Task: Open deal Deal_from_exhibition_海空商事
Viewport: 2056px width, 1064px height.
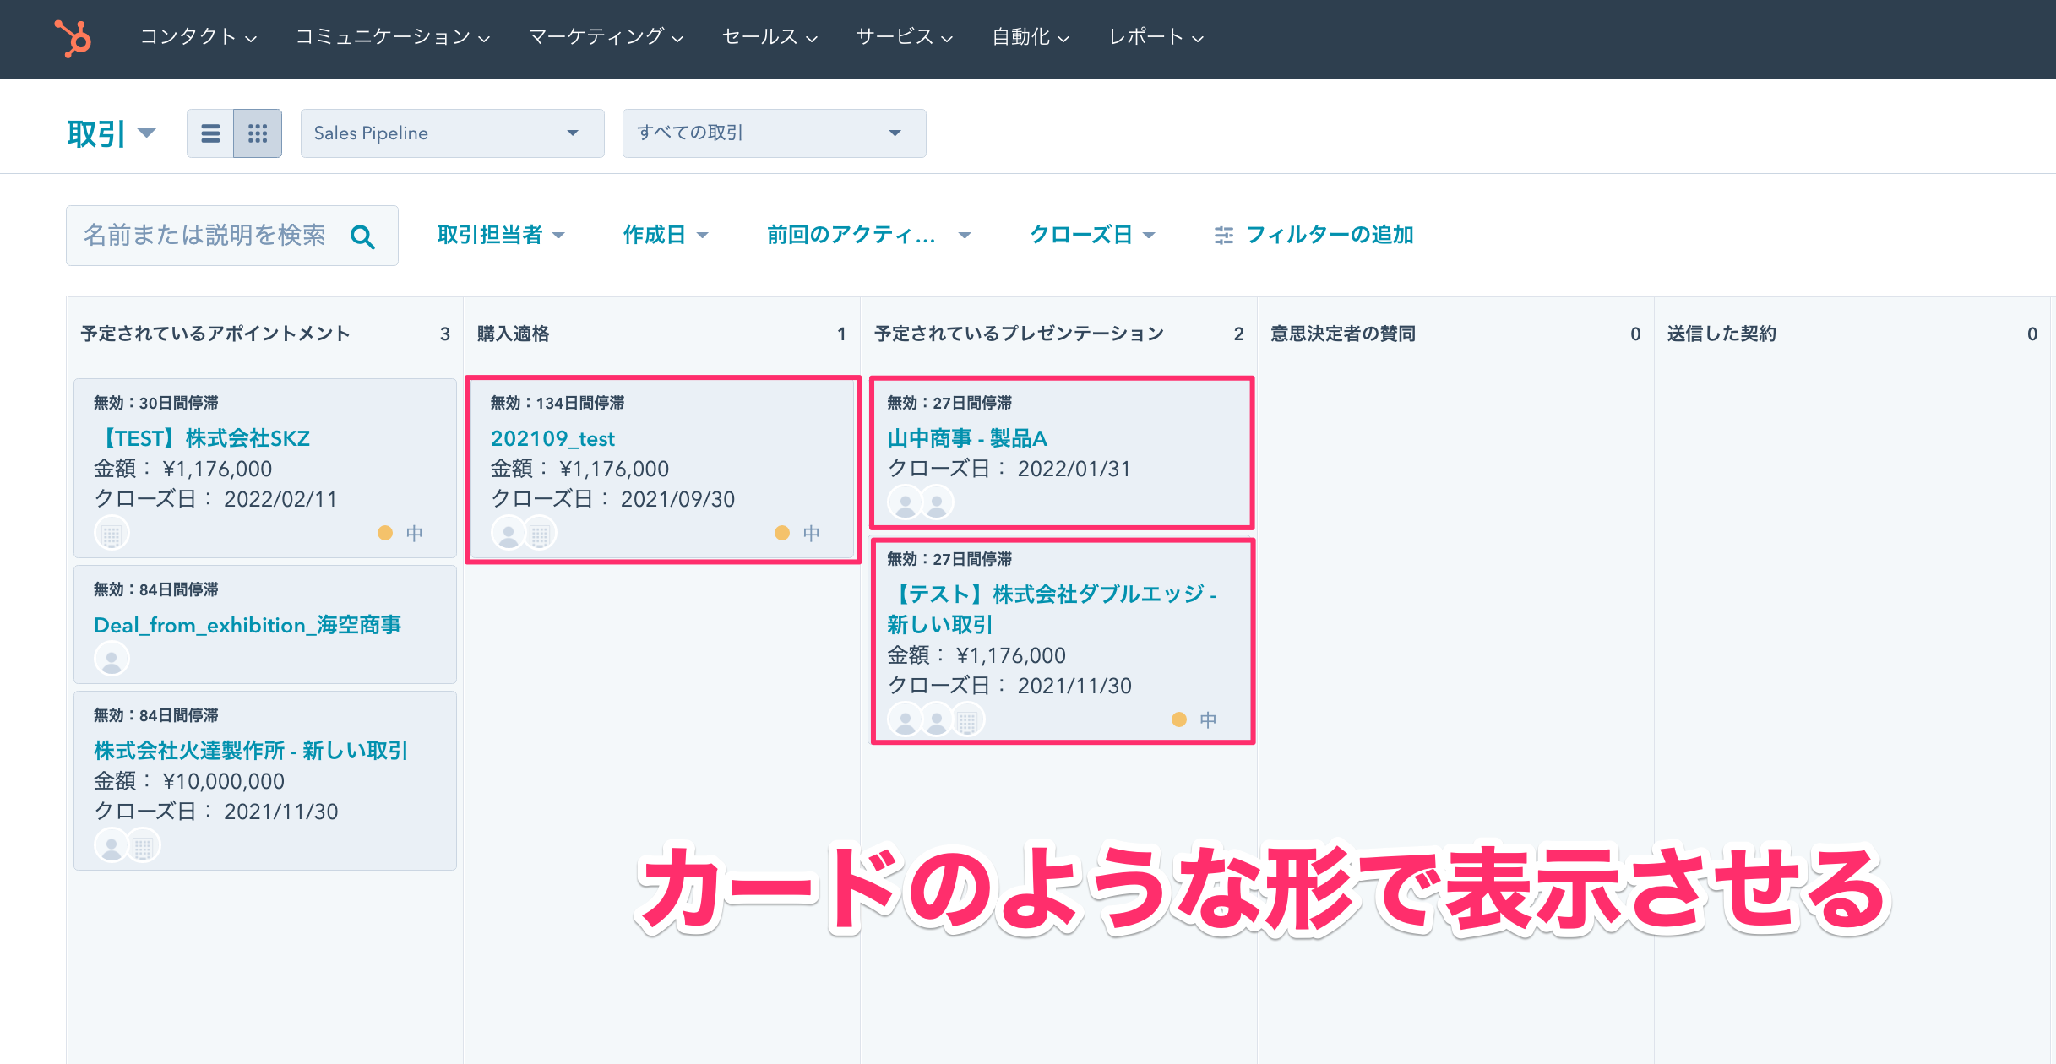Action: coord(247,625)
